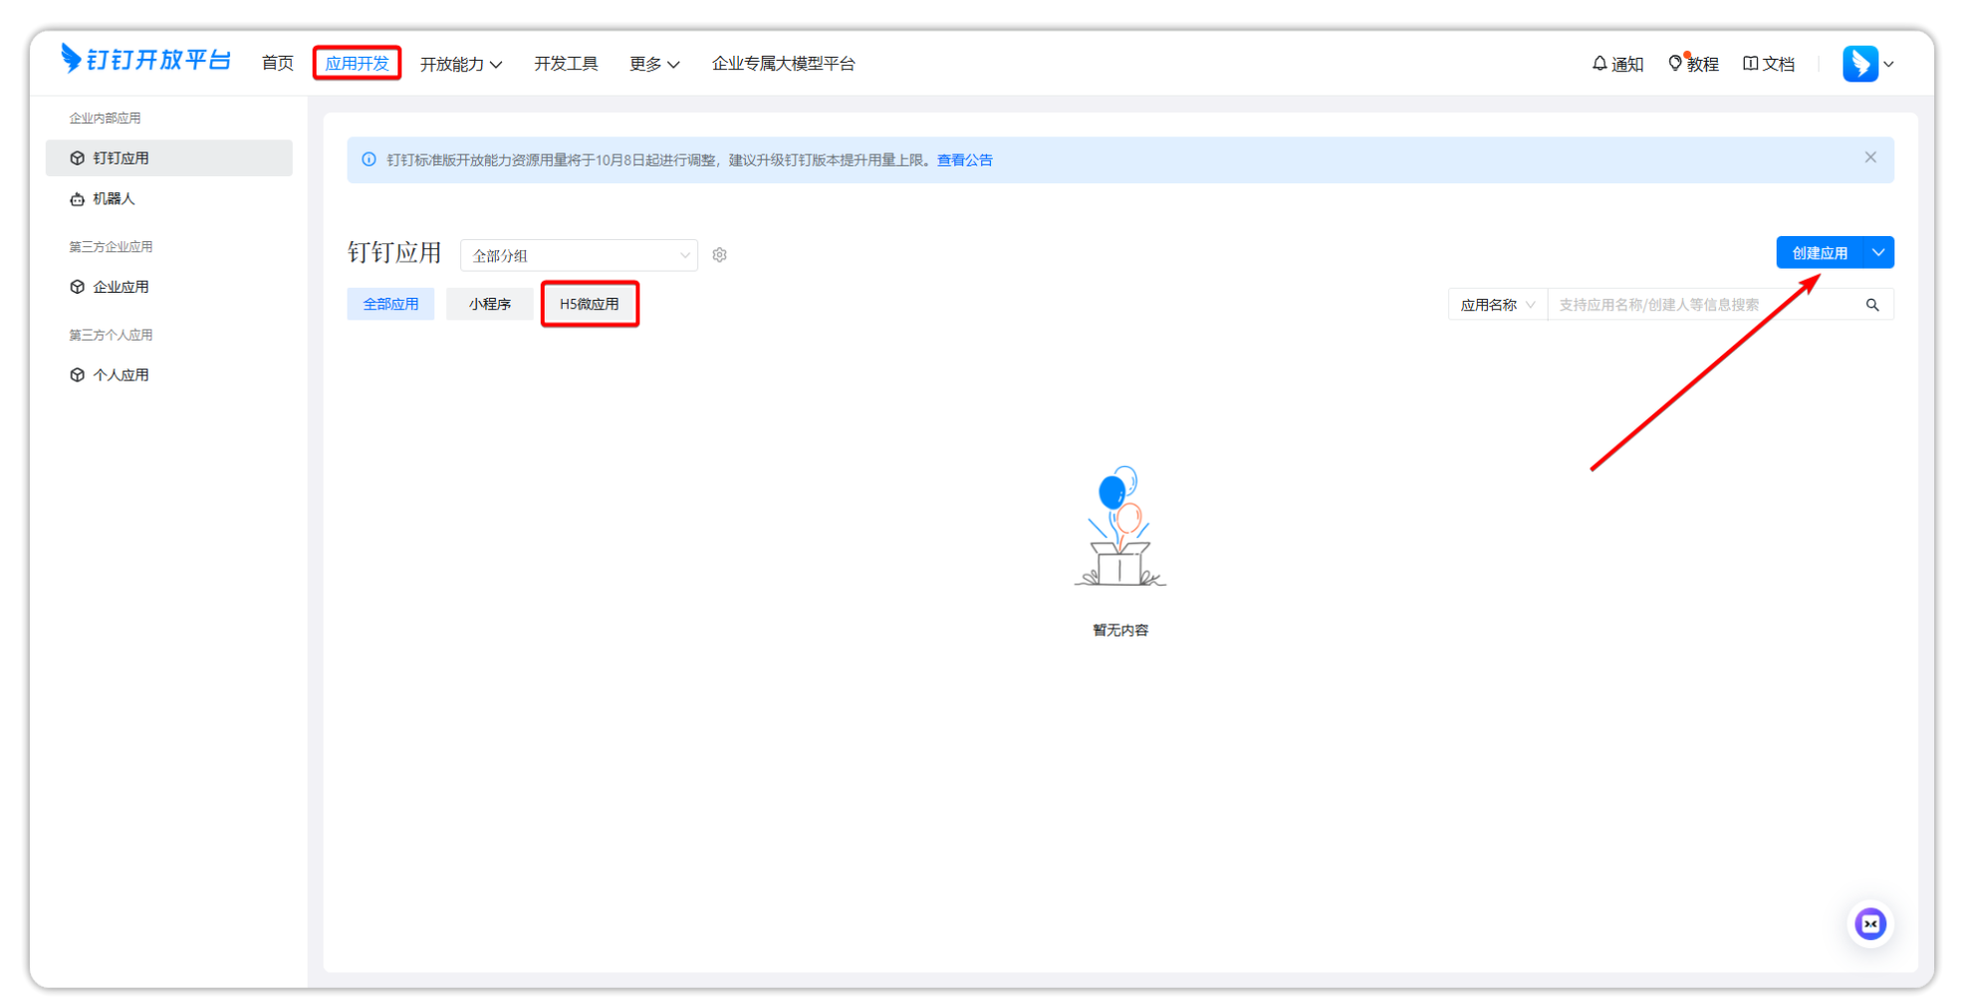
Task: Click the group settings gear icon
Action: tap(719, 255)
